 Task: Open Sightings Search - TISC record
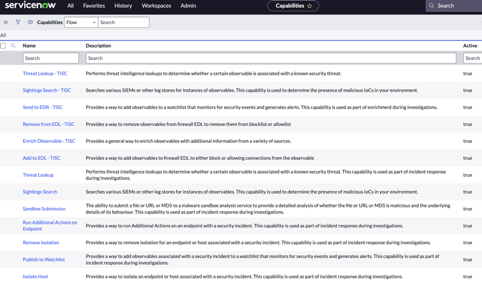(47, 90)
